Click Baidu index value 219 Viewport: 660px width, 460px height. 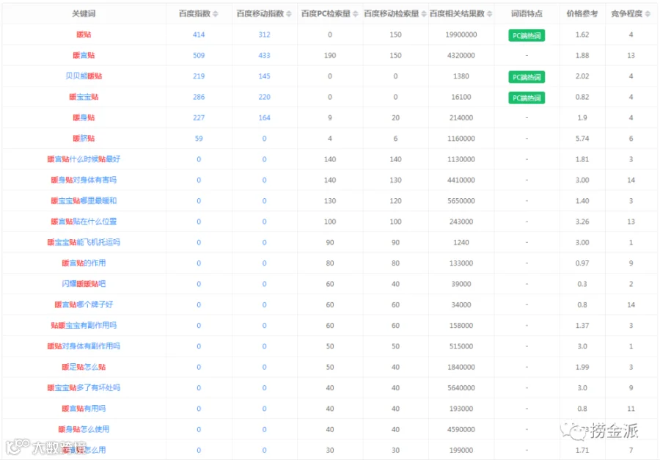click(x=199, y=76)
